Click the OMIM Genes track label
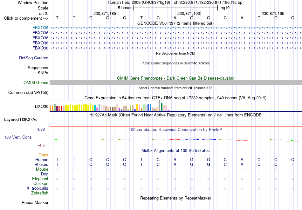The image size is (302, 210). [x=36, y=82]
